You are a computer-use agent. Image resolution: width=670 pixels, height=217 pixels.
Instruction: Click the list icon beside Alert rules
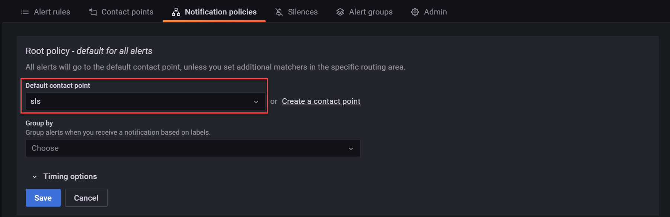click(x=25, y=12)
